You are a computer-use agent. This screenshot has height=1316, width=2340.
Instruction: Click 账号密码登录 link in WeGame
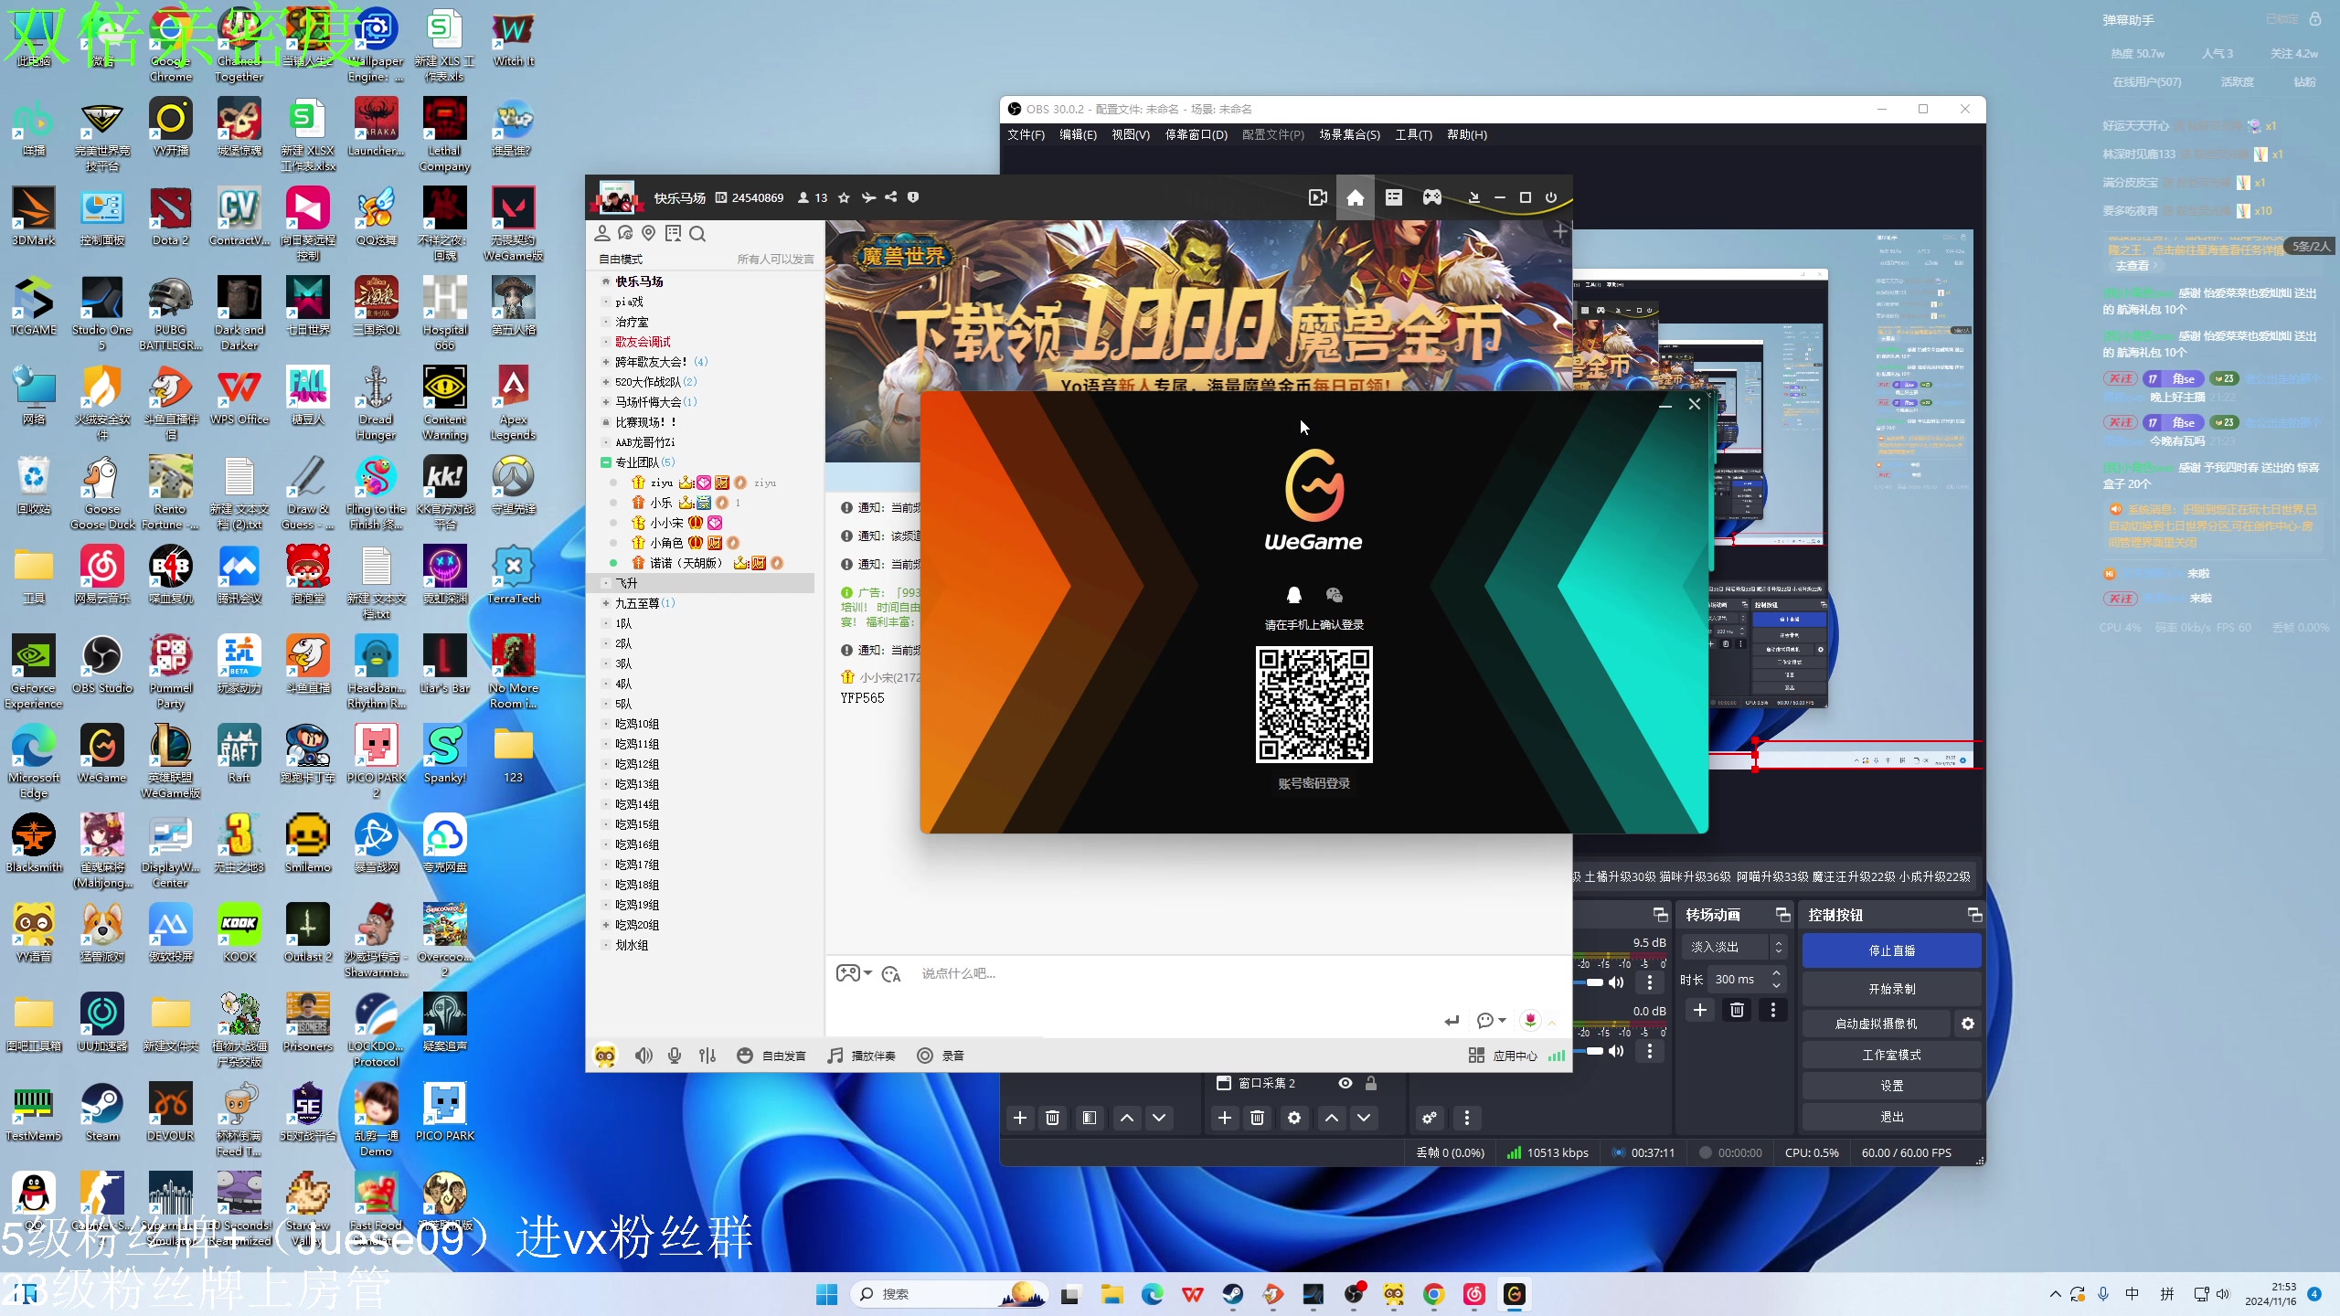pos(1314,783)
